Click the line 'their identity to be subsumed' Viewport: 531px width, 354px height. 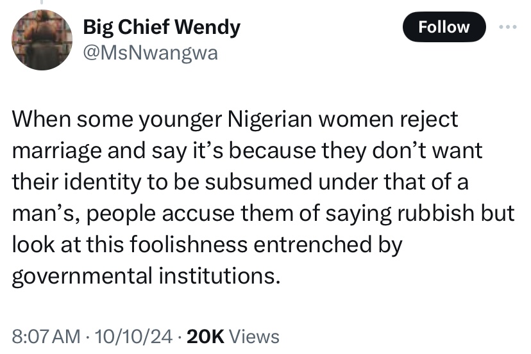tap(240, 182)
